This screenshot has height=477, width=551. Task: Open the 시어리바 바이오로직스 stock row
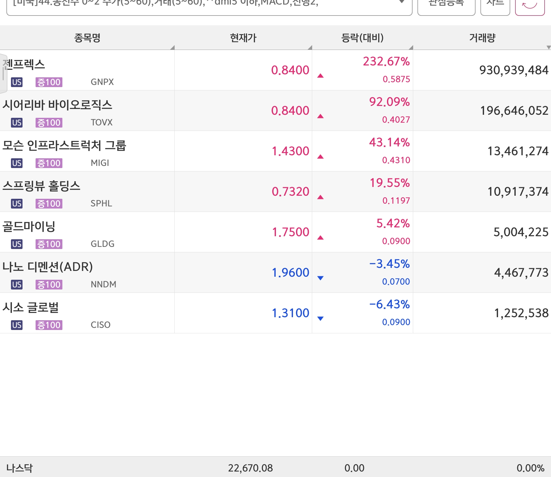point(275,110)
